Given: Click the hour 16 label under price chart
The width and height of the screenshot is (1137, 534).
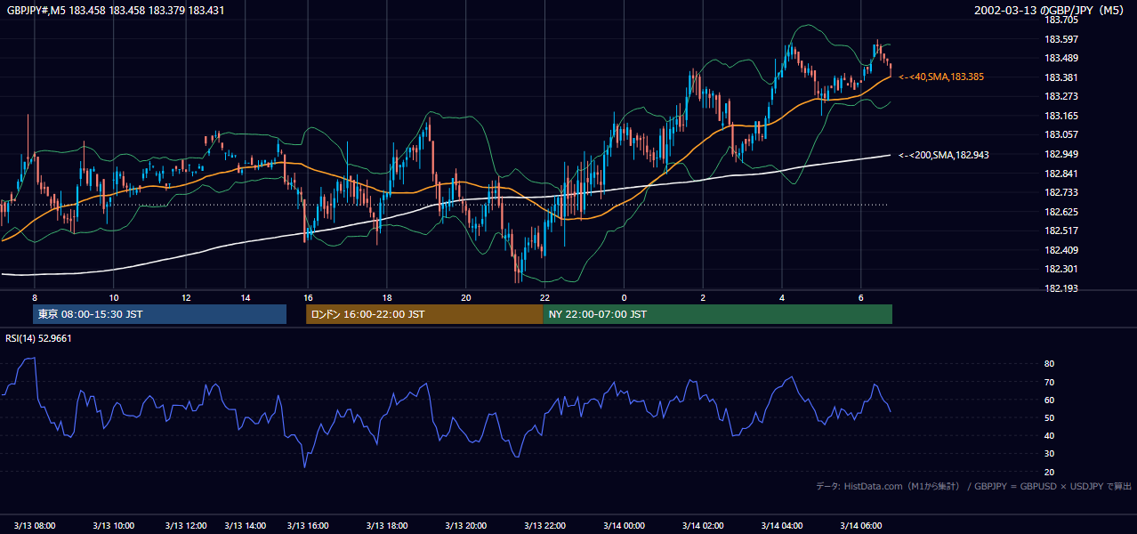Looking at the screenshot, I should (x=308, y=297).
